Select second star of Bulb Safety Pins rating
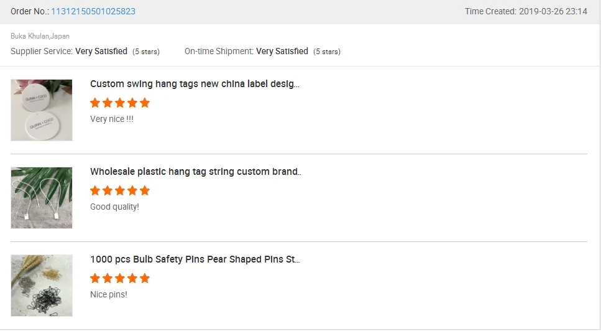 click(x=108, y=278)
